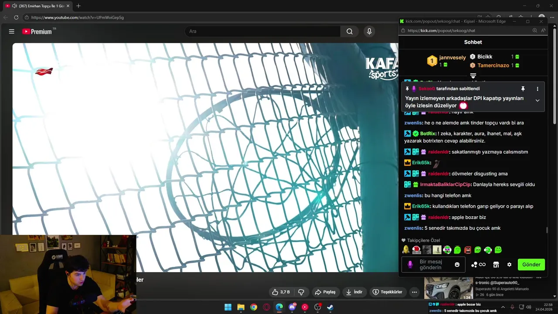
Task: Click the Takipçilere Özel heart label
Action: click(421, 240)
